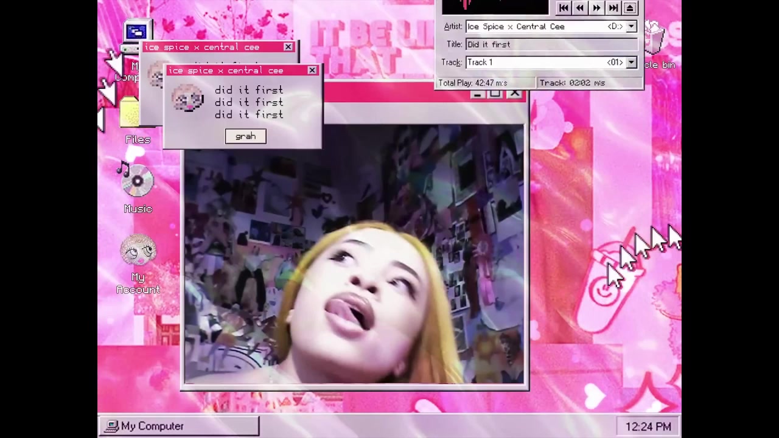
Task: Maximize the video window
Action: [496, 94]
